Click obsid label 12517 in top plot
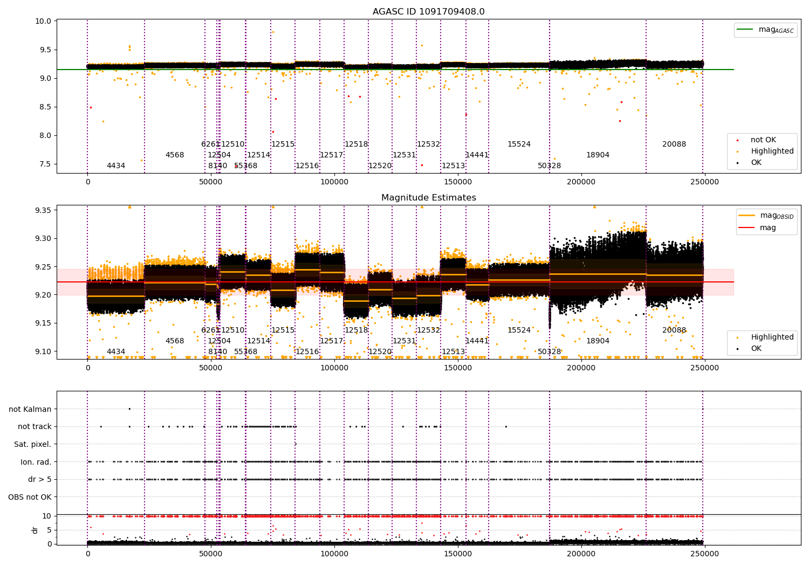The image size is (809, 566). (x=332, y=155)
